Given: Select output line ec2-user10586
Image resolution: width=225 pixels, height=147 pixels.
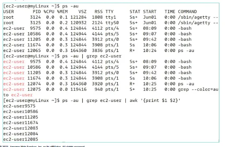Looking at the screenshot, I should tap(21, 112).
